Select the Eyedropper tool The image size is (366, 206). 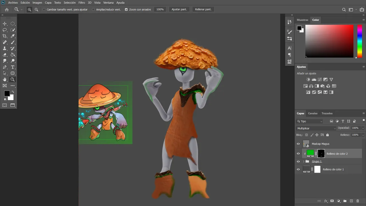(x=13, y=36)
